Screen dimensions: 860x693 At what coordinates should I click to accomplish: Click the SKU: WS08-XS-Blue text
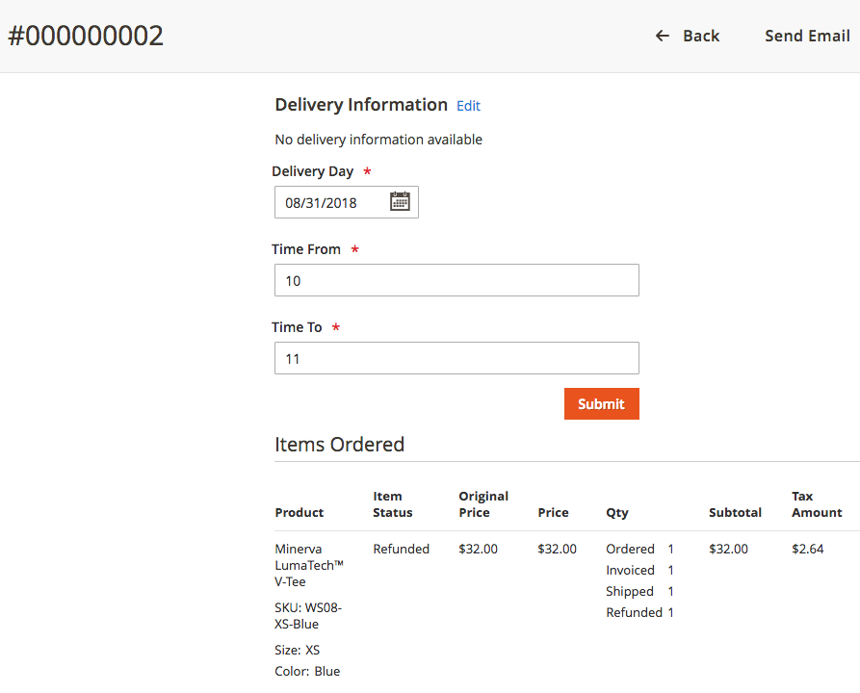tap(308, 616)
